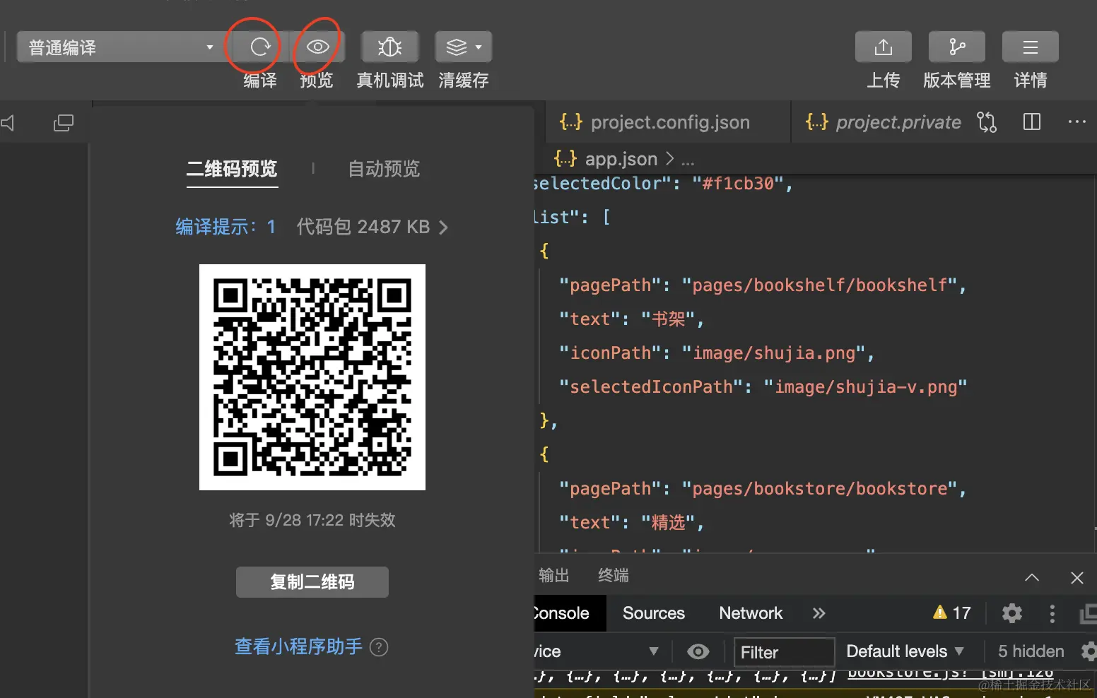Open details (详情) menu icon
Viewport: 1097px width, 698px height.
(x=1031, y=47)
